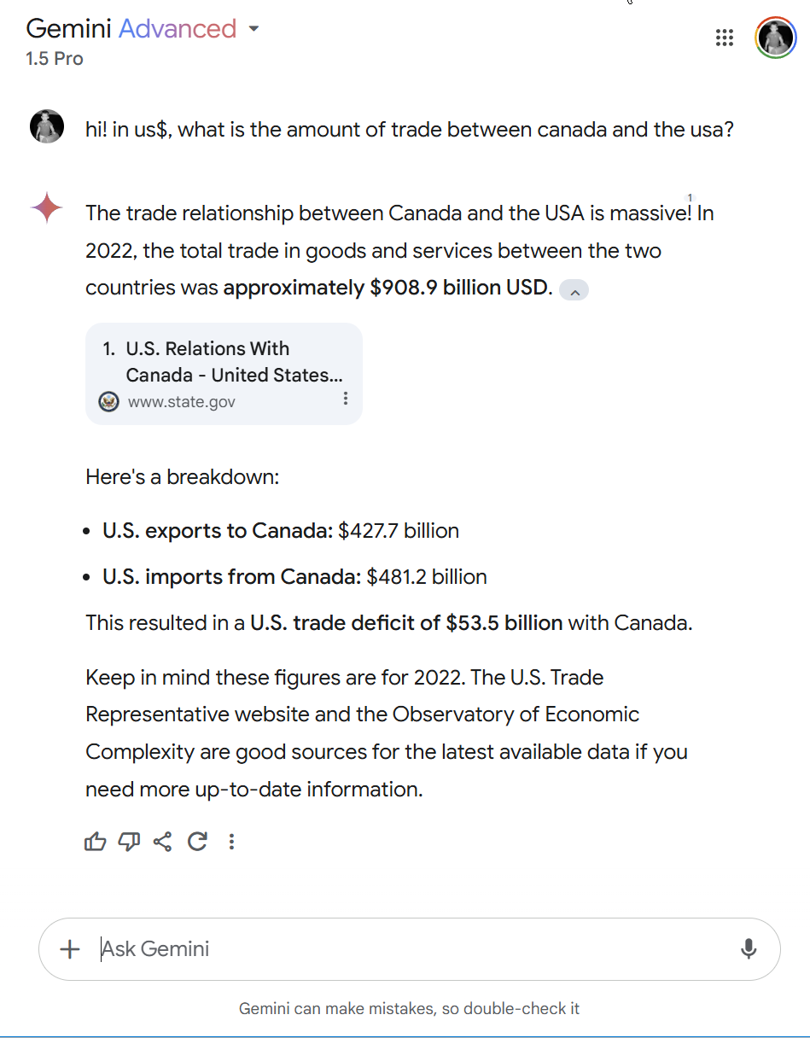Viewport: 810px width, 1038px height.
Task: Like the response with thumbs up
Action: (x=96, y=843)
